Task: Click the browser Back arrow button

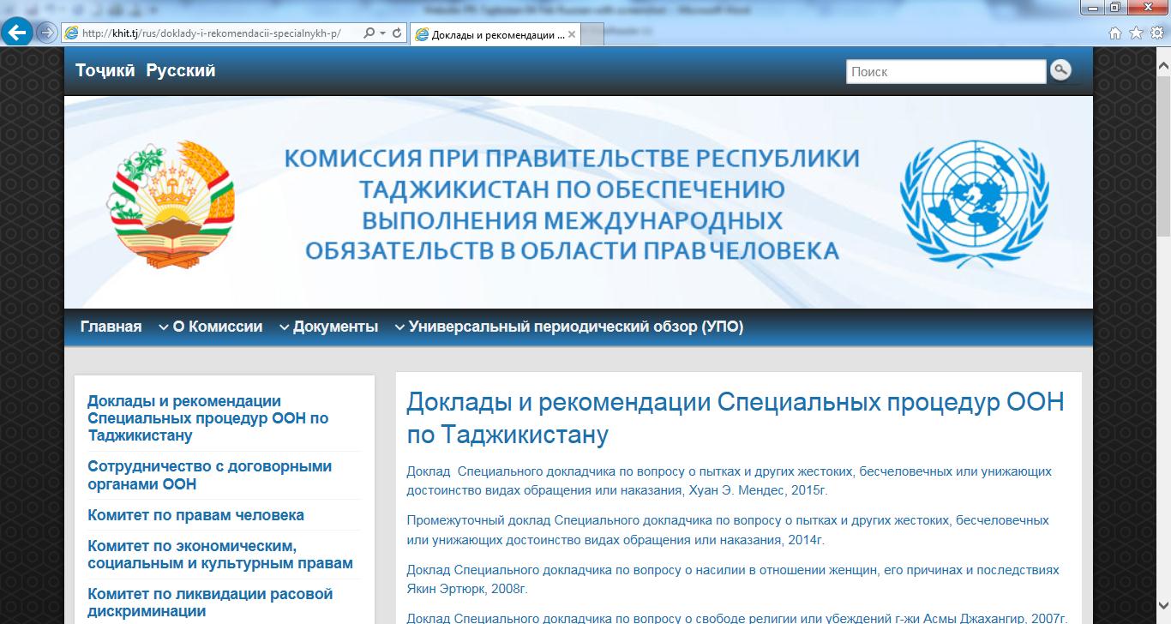Action: pos(17,33)
